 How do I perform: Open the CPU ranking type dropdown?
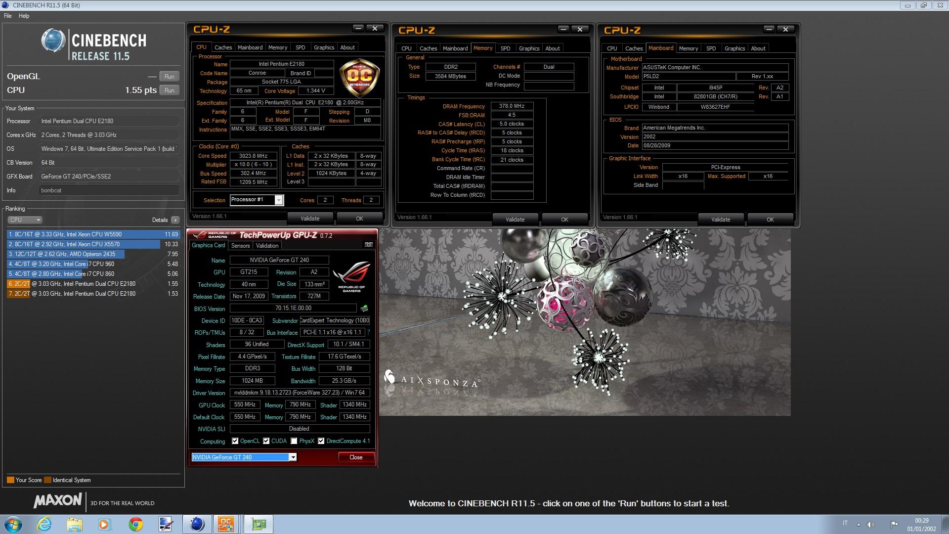coord(25,220)
